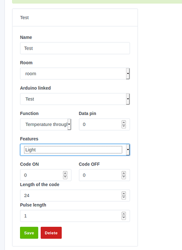This screenshot has width=182, height=250.
Task: Decrease Length of the code value
Action: tap(123, 197)
